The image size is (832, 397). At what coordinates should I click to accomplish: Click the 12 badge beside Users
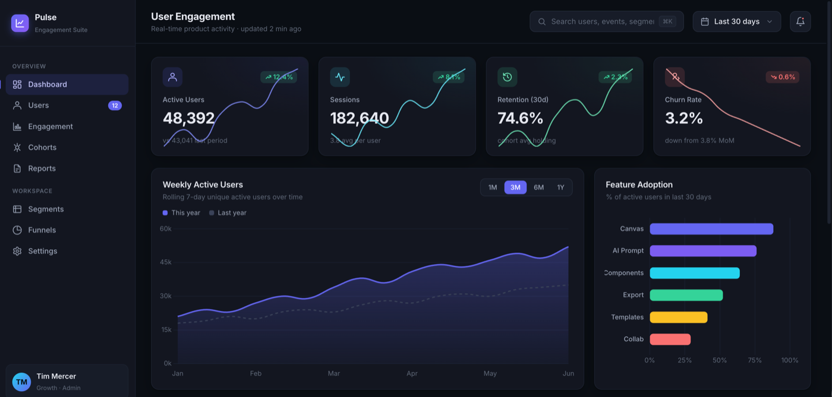pyautogui.click(x=115, y=106)
